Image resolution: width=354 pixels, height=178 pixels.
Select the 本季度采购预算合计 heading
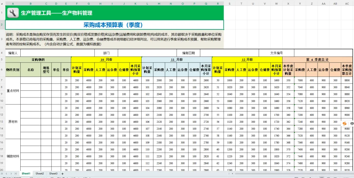[347, 70]
